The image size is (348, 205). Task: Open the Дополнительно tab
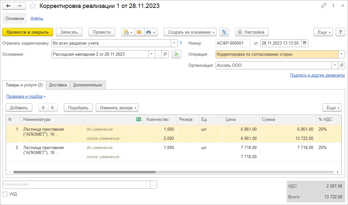(88, 85)
